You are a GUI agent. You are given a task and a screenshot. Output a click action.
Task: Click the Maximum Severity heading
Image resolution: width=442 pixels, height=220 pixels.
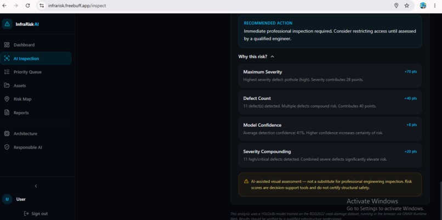coord(263,72)
